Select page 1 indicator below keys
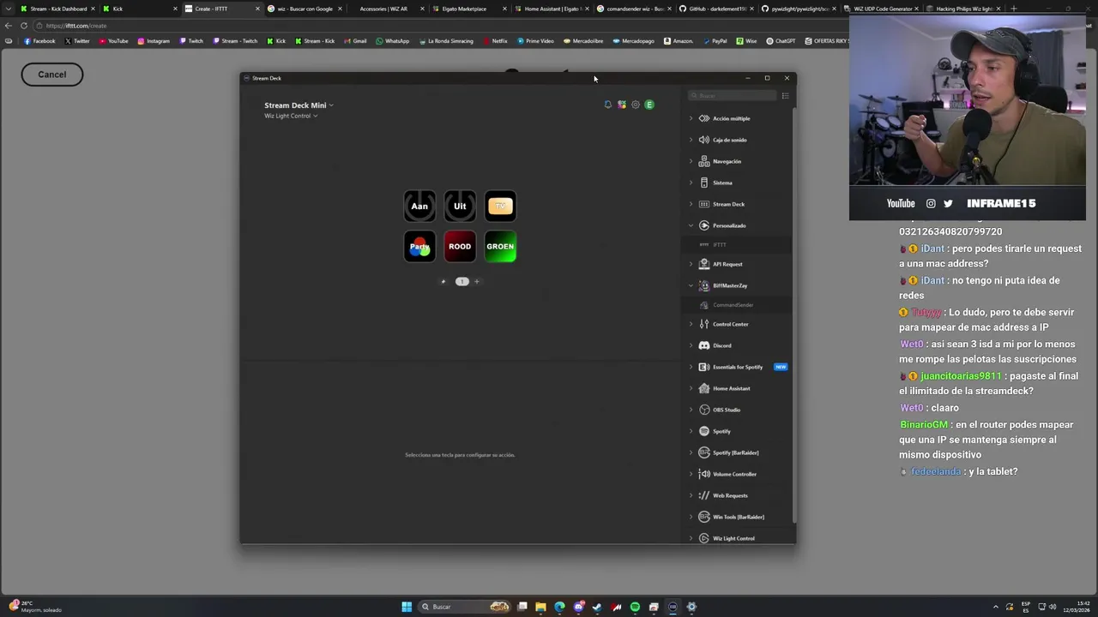1098x617 pixels. (x=462, y=281)
